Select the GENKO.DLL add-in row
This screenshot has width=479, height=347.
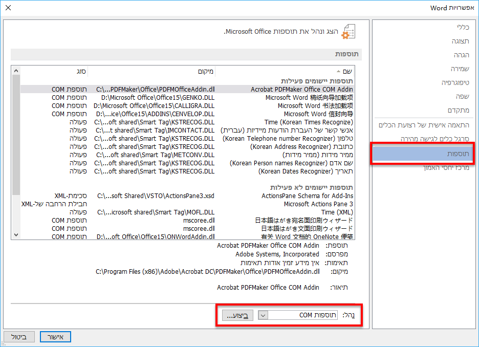pyautogui.click(x=187, y=97)
